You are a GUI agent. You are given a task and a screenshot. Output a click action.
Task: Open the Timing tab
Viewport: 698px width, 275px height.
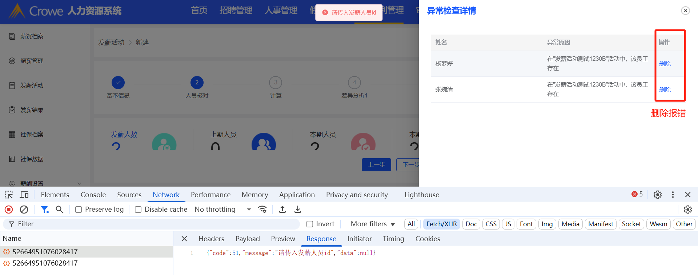click(393, 239)
